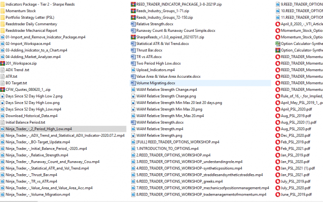Screen dimensions: 323x202
Task: Click the archive icon of REED_TRADER_INDICATOR_PACKAGE zip
Action: (x=133, y=5)
